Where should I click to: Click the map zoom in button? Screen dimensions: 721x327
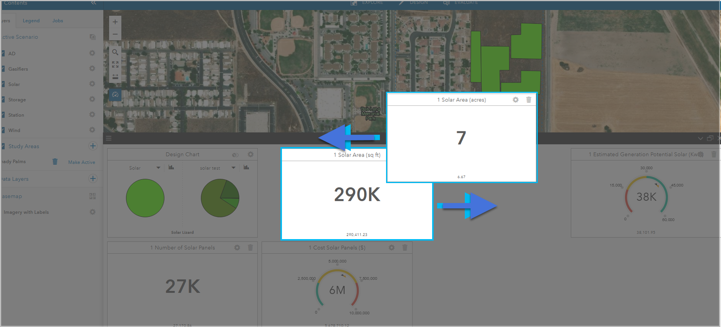point(115,22)
